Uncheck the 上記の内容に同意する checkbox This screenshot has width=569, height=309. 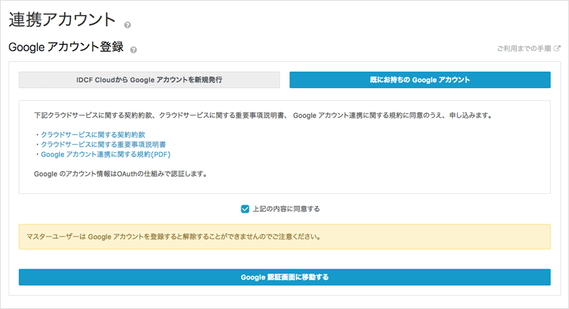(x=245, y=209)
